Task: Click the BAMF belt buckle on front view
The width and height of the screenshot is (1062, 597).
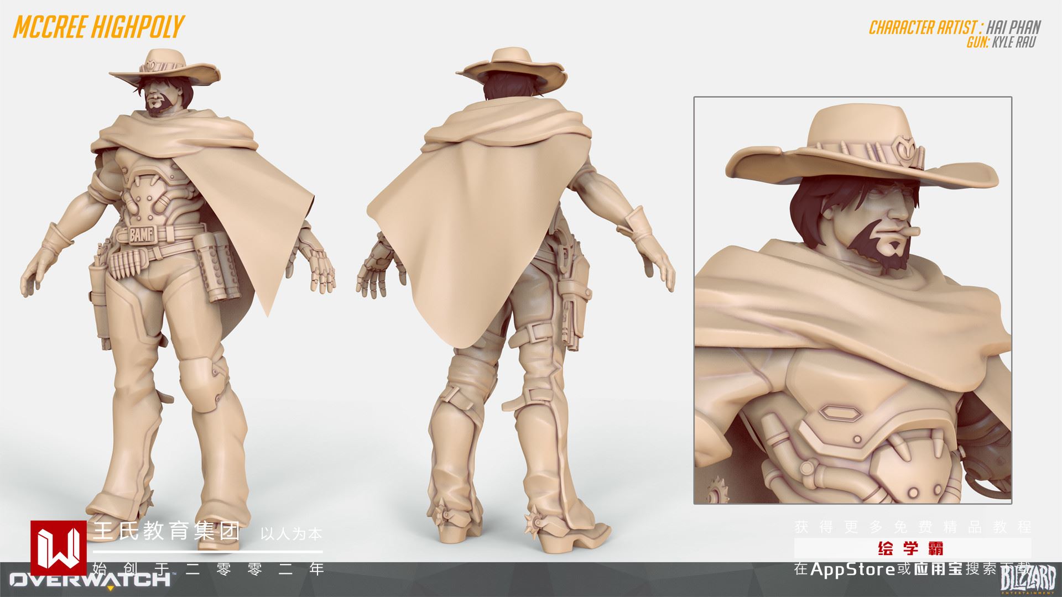Action: (143, 235)
